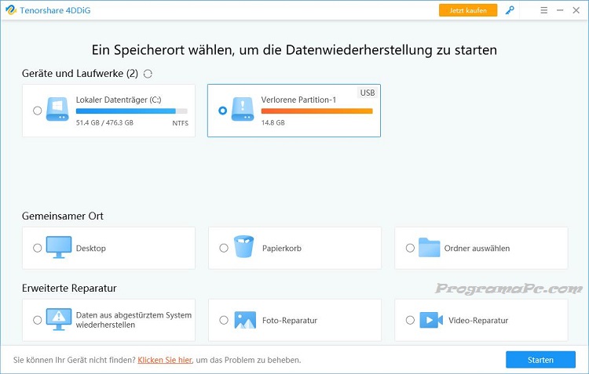Click the Ordner auswählen folder icon

point(430,248)
